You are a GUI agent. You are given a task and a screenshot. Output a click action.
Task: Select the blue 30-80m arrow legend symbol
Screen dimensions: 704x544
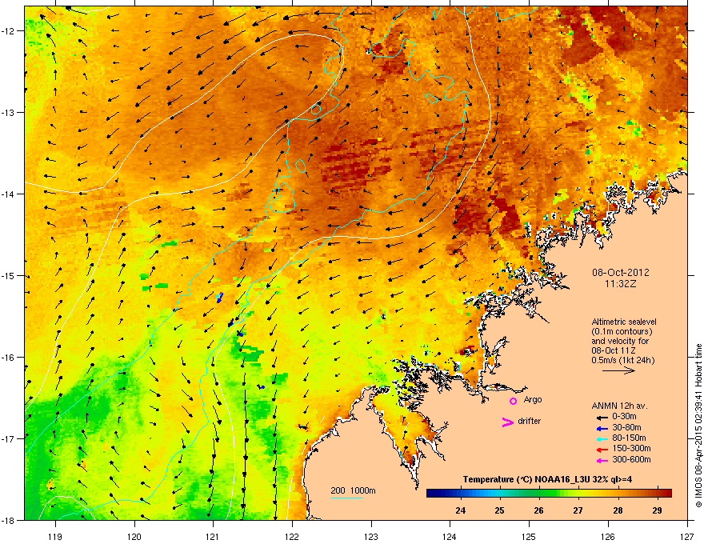pyautogui.click(x=602, y=429)
